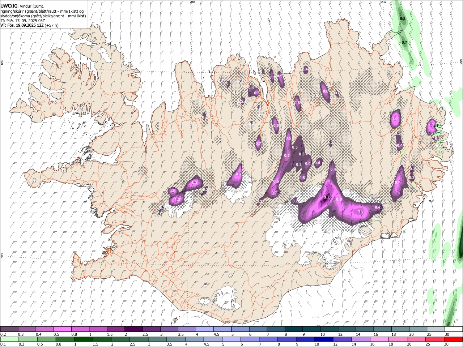This screenshot has width=463, height=347.
Task: Click the UWC/IG title text
Action: point(9,6)
